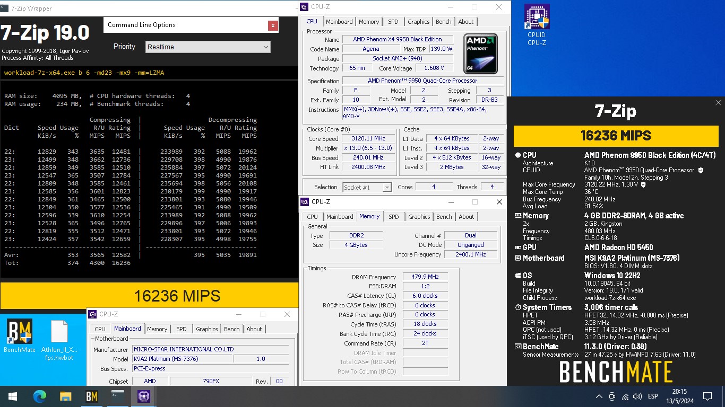Click the System Timers clock icon in BenchMate
This screenshot has width=725, height=407.
coord(518,307)
